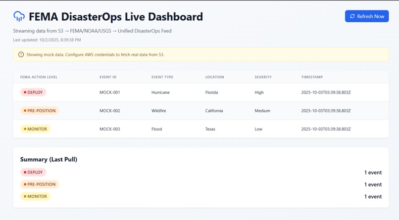
Task: Select the PRE-POSITION badge in MOCK-002 row
Action: 40,111
